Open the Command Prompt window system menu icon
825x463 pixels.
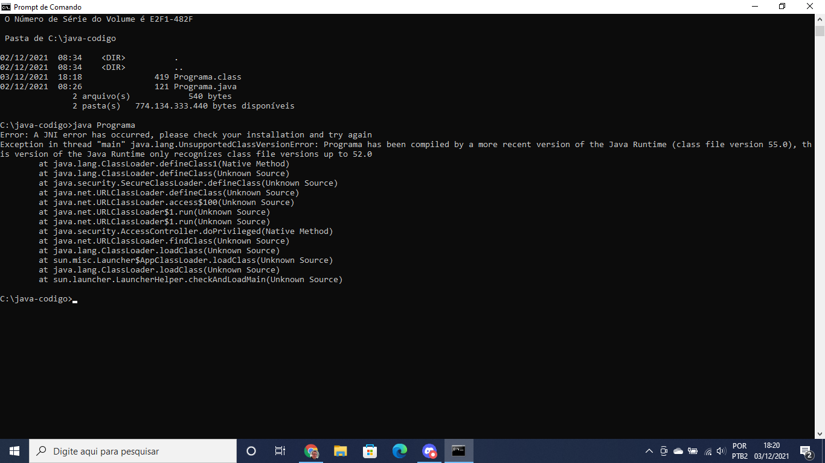point(6,7)
